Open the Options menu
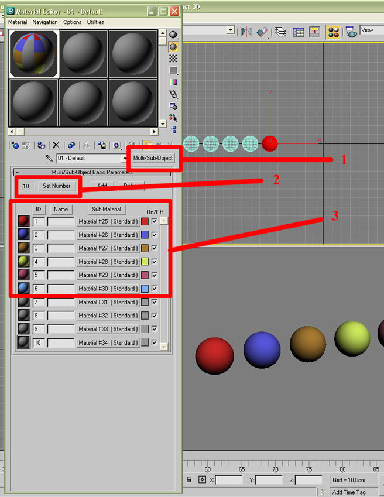The width and height of the screenshot is (384, 497). [x=72, y=22]
